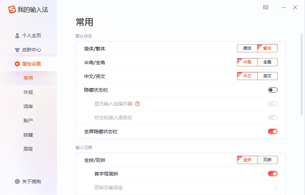Toggle the 状态栏嵌入语言栏 switch
Screen dimensions: 305x195
(x=272, y=118)
